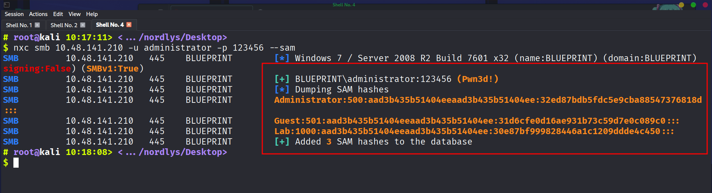Click the 10:17:11 prompt timestamp
The image size is (712, 193).
point(86,37)
